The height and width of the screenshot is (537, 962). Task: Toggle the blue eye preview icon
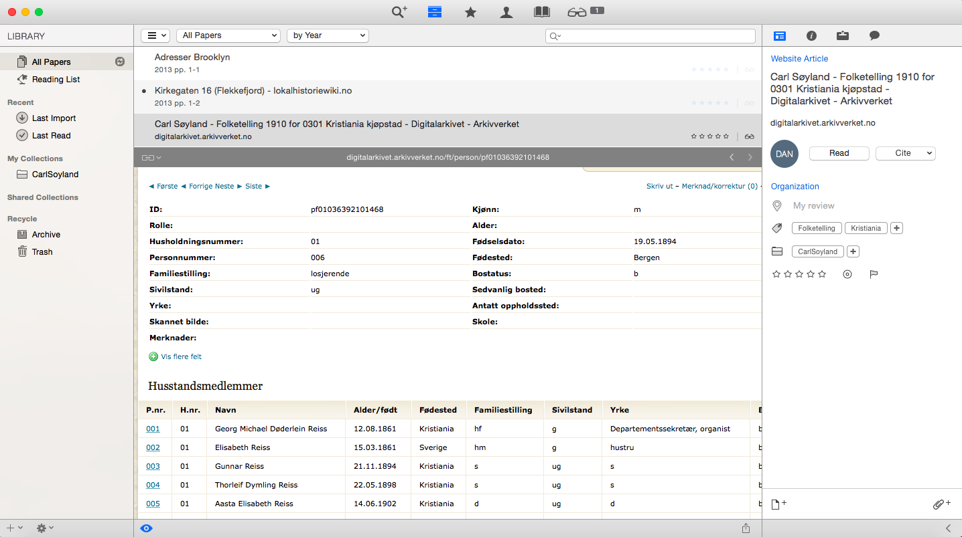pos(146,528)
